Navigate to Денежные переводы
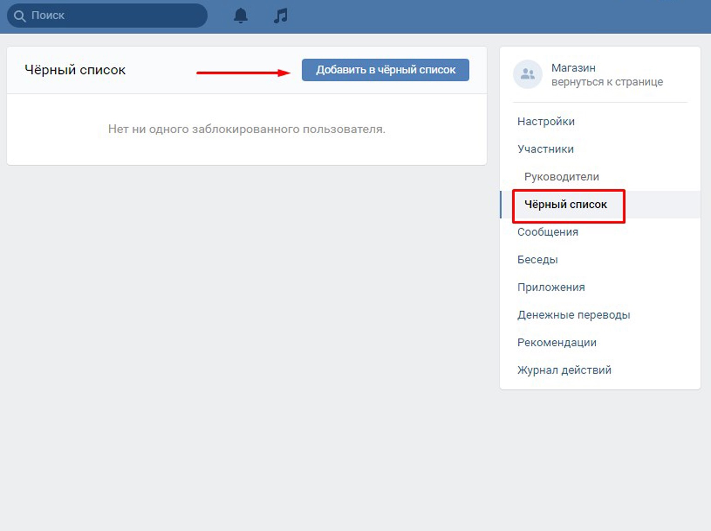Viewport: 711px width, 531px height. point(573,315)
